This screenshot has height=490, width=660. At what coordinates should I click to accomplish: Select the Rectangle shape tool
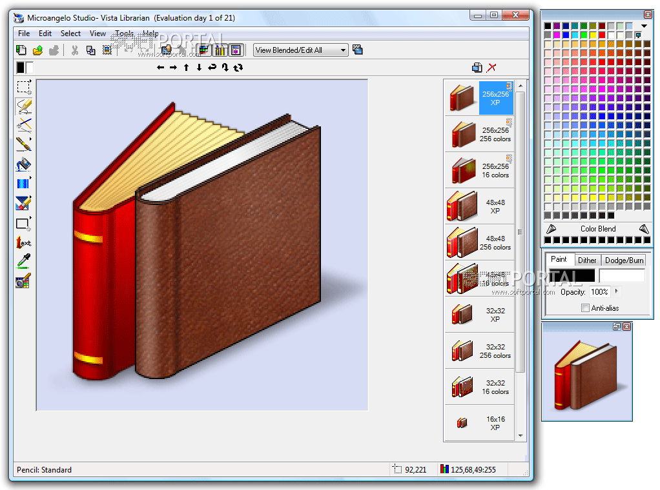(x=23, y=224)
